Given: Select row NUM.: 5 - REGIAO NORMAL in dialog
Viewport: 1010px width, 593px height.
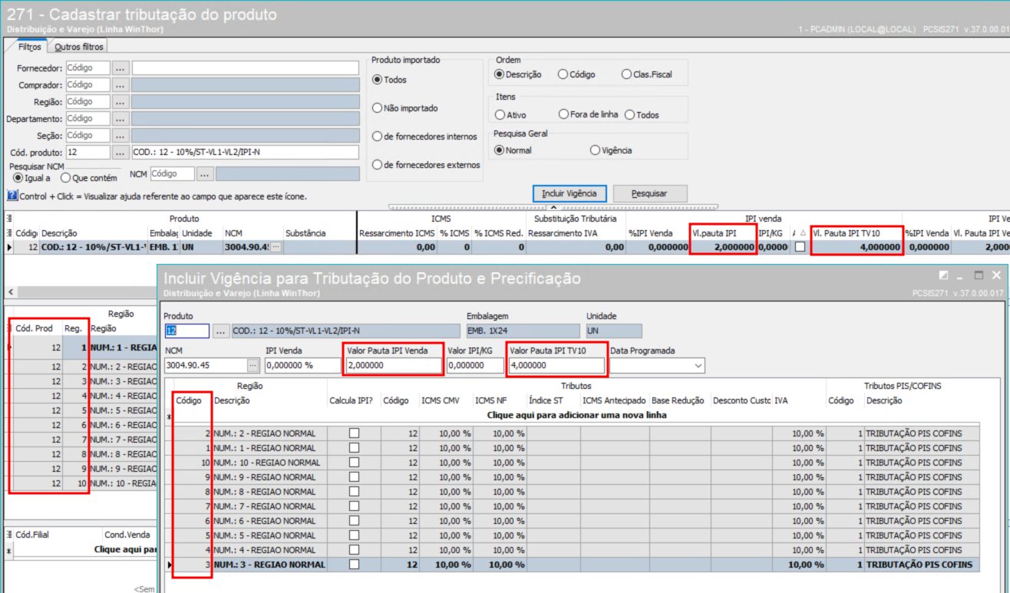Looking at the screenshot, I should pyautogui.click(x=572, y=535).
